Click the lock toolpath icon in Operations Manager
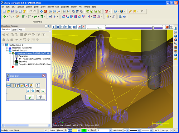179x133 pixels. tap(4, 40)
